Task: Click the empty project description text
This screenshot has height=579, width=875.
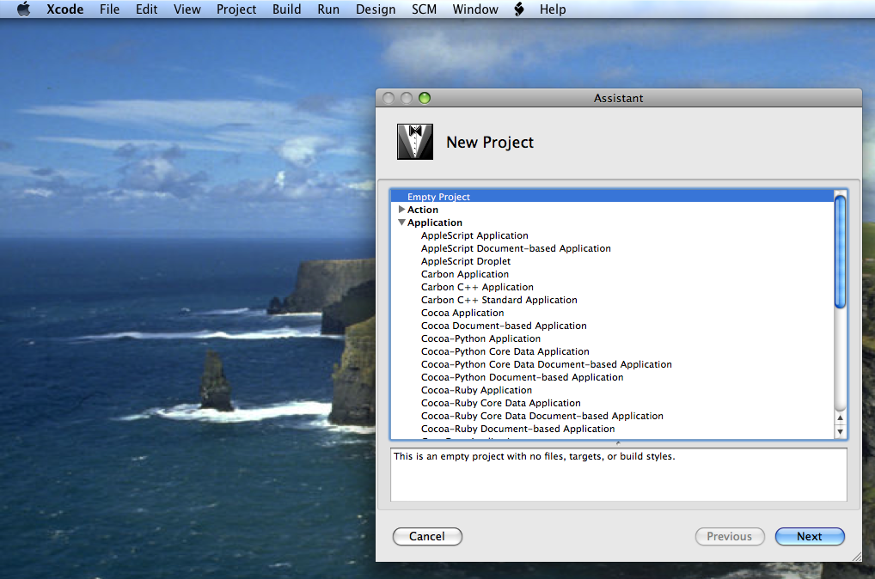Action: click(534, 456)
